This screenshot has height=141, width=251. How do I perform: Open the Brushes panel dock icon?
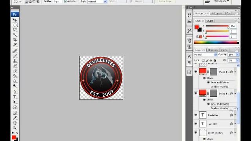189,41
